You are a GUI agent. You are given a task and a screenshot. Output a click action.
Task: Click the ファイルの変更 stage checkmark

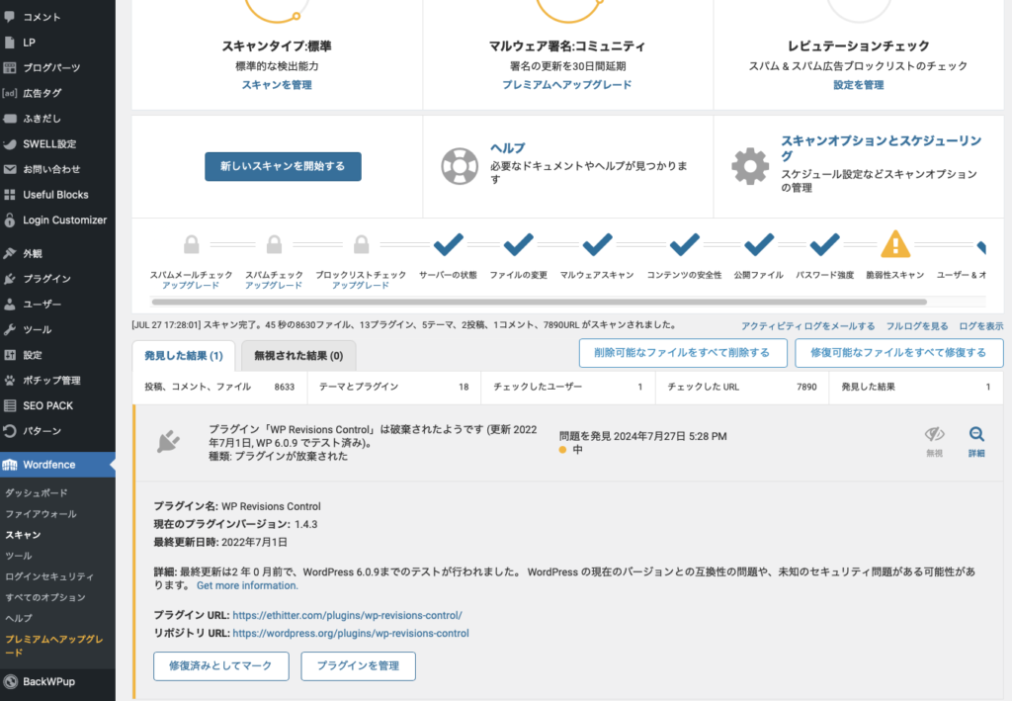coord(518,244)
